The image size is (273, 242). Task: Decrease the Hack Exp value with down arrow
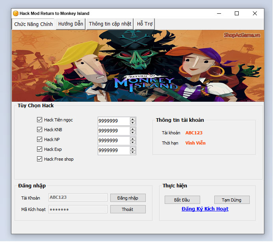[133, 152]
